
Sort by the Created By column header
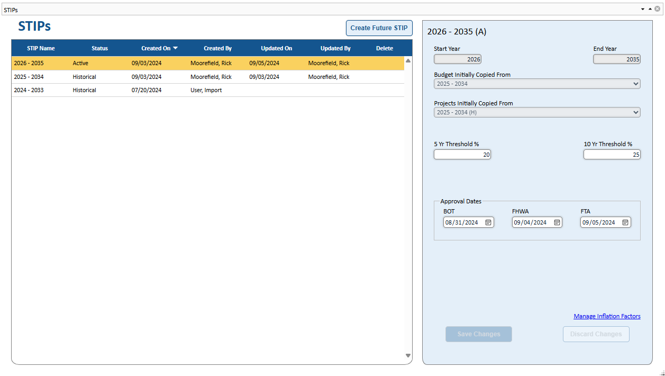point(217,48)
